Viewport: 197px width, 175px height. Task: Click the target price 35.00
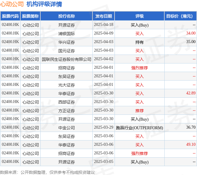191,42
